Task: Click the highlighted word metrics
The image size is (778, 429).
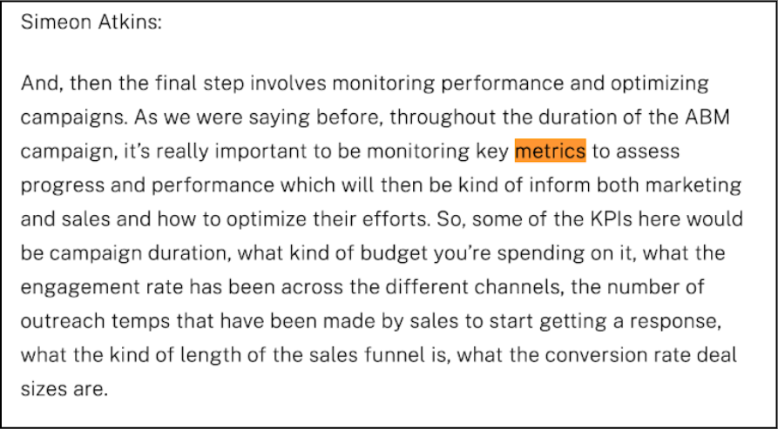Action: pos(551,151)
